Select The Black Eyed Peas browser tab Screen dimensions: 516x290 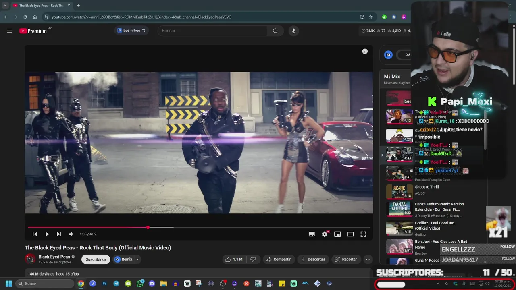(x=42, y=6)
